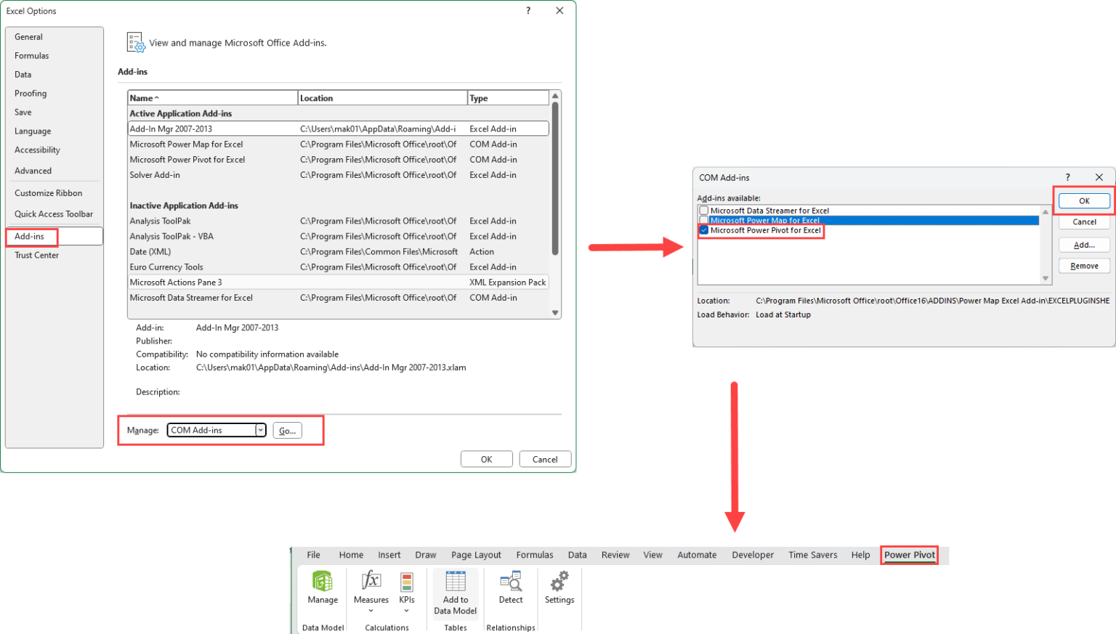
Task: Enable Microsoft Data Streamer for Excel
Action: 703,209
